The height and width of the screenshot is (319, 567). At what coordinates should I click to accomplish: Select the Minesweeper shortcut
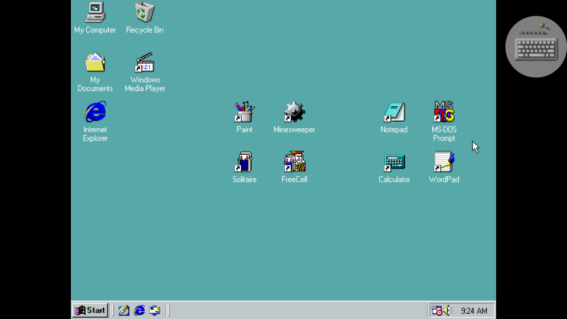point(294,112)
